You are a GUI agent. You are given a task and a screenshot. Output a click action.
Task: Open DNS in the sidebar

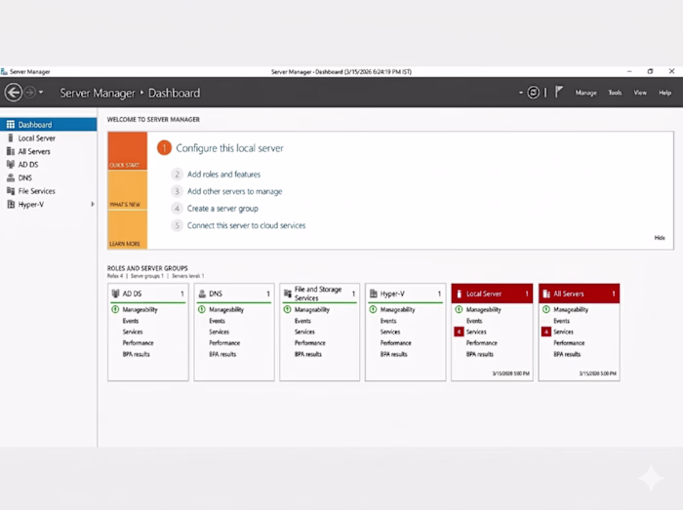(49, 177)
